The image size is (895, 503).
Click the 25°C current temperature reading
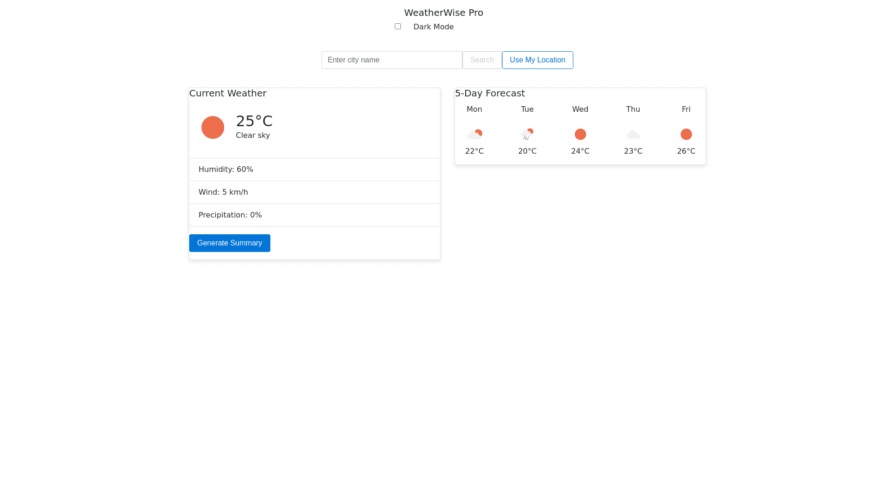[x=254, y=121]
